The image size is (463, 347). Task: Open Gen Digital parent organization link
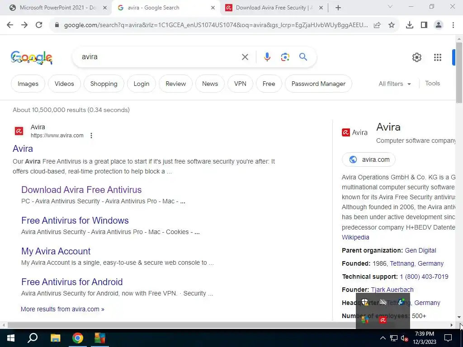point(420,250)
